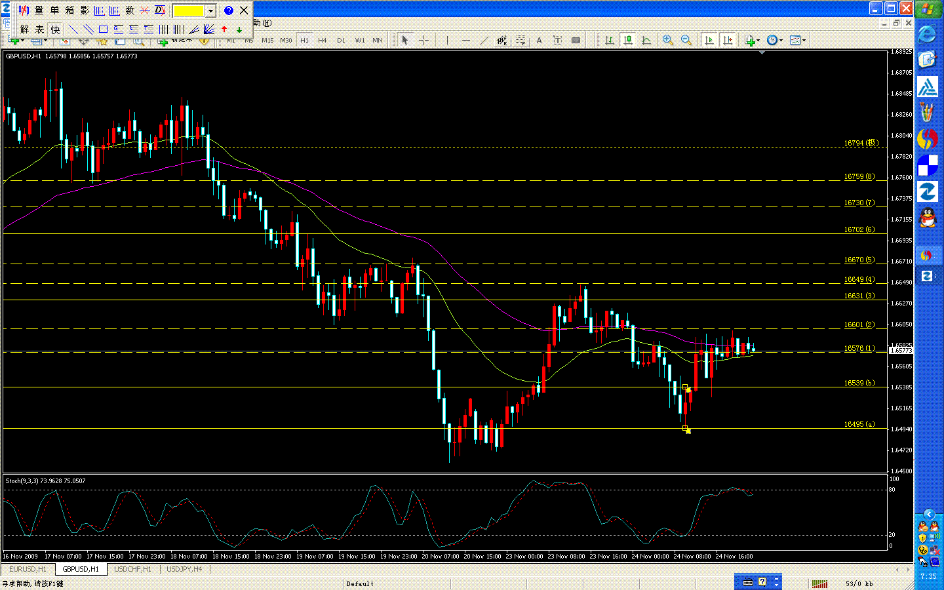
Task: Select the blue fan lines tool
Action: click(x=209, y=29)
